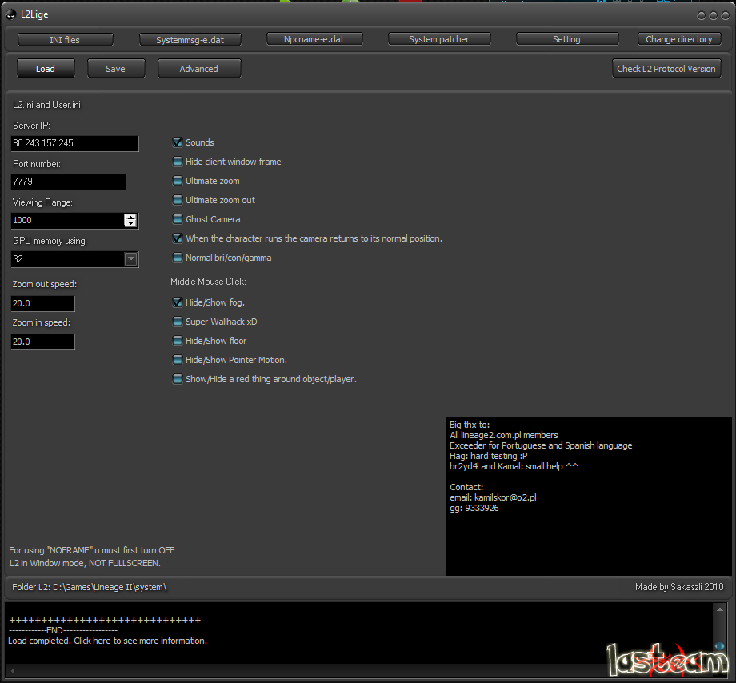Open the INI files tab
736x683 pixels.
coord(65,39)
